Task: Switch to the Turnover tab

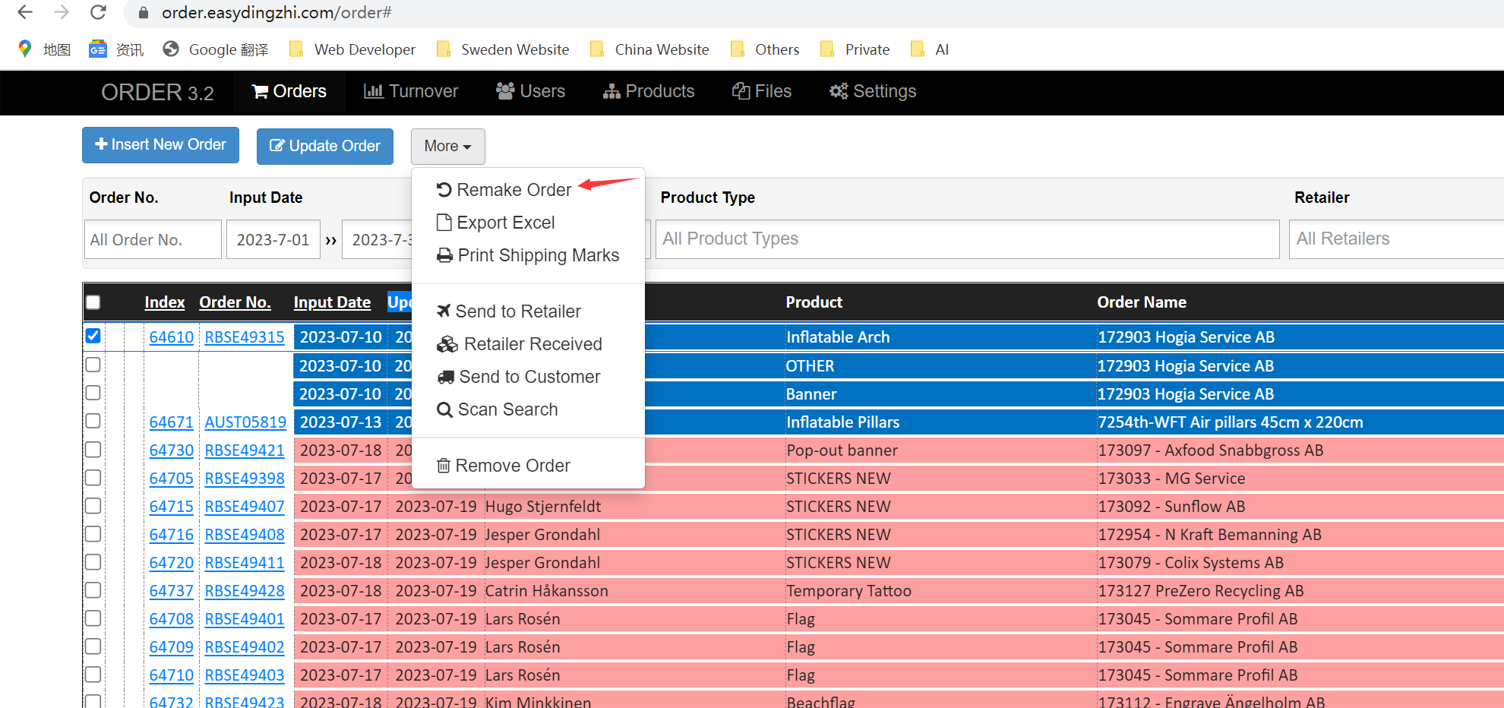Action: coord(411,92)
